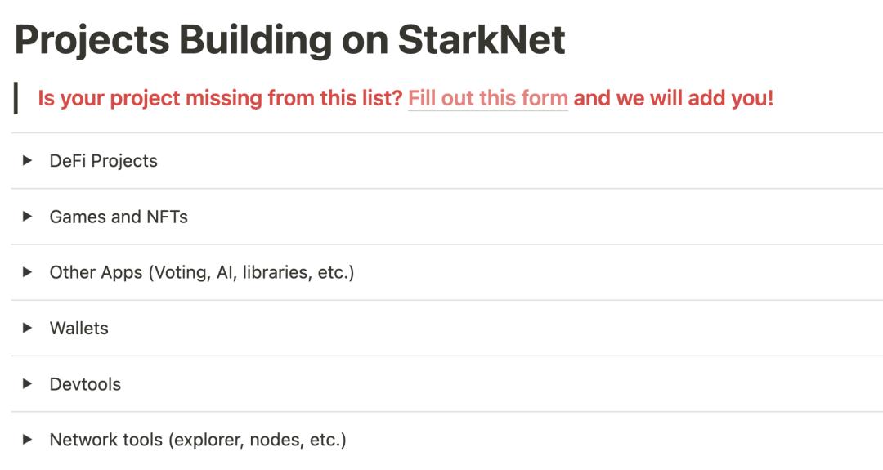Viewport: 883px width, 470px height.
Task: Click the dark vertical quote bar beside the callout
Action: [16, 99]
